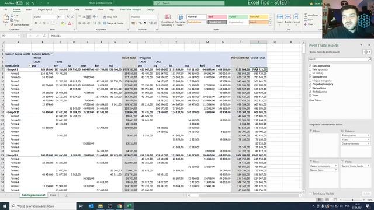Switch to the Page Layout tab
Viewport: 374px width, 210px height.
tap(45, 9)
